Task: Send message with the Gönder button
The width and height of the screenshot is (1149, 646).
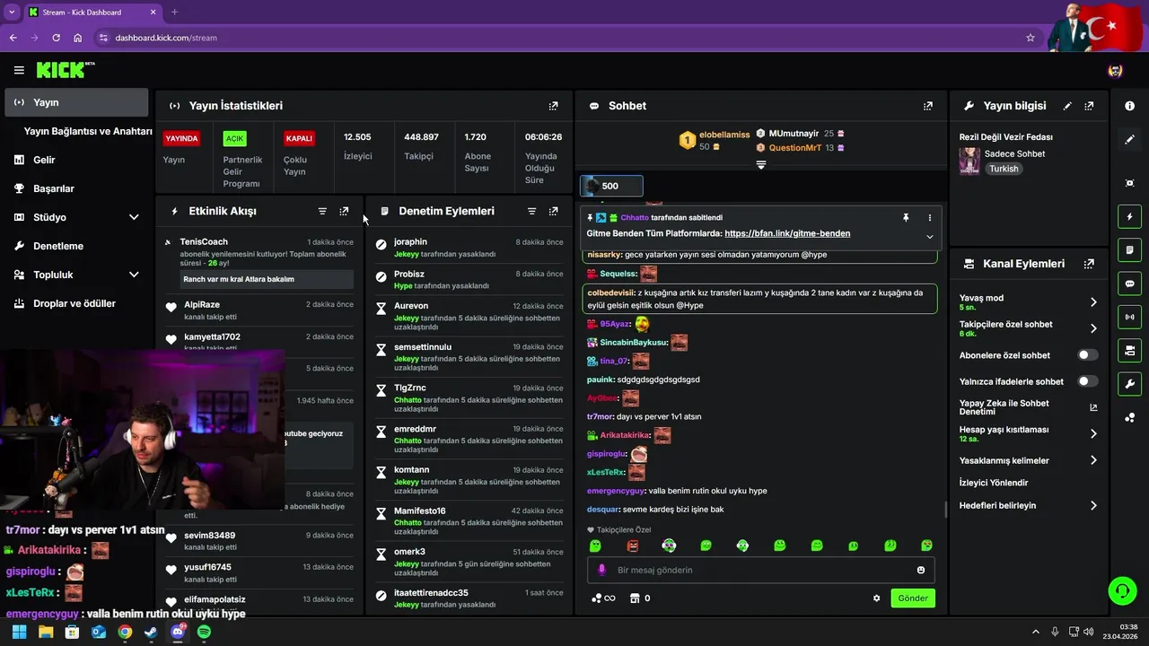Action: click(x=913, y=598)
